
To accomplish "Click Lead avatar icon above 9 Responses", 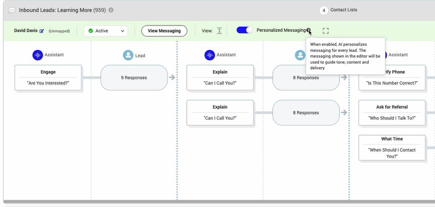I will coord(128,55).
